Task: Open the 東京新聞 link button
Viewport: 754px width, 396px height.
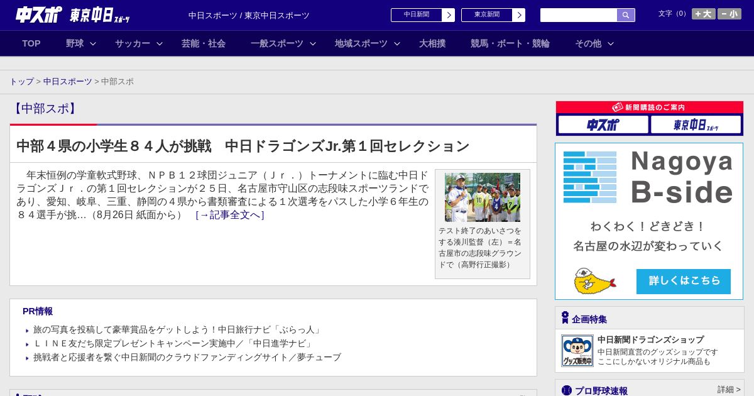Action: click(x=487, y=15)
